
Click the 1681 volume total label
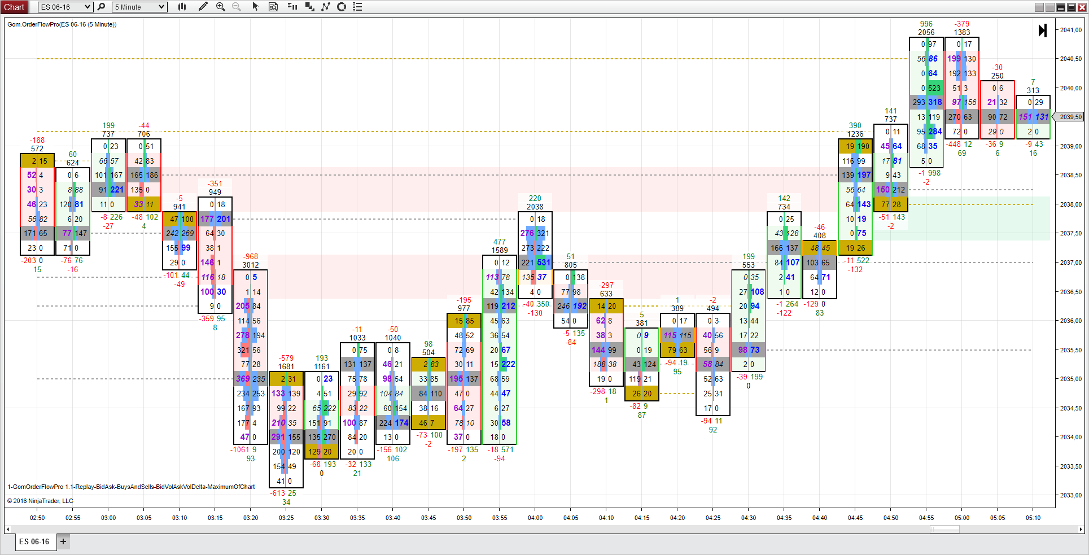tap(286, 366)
